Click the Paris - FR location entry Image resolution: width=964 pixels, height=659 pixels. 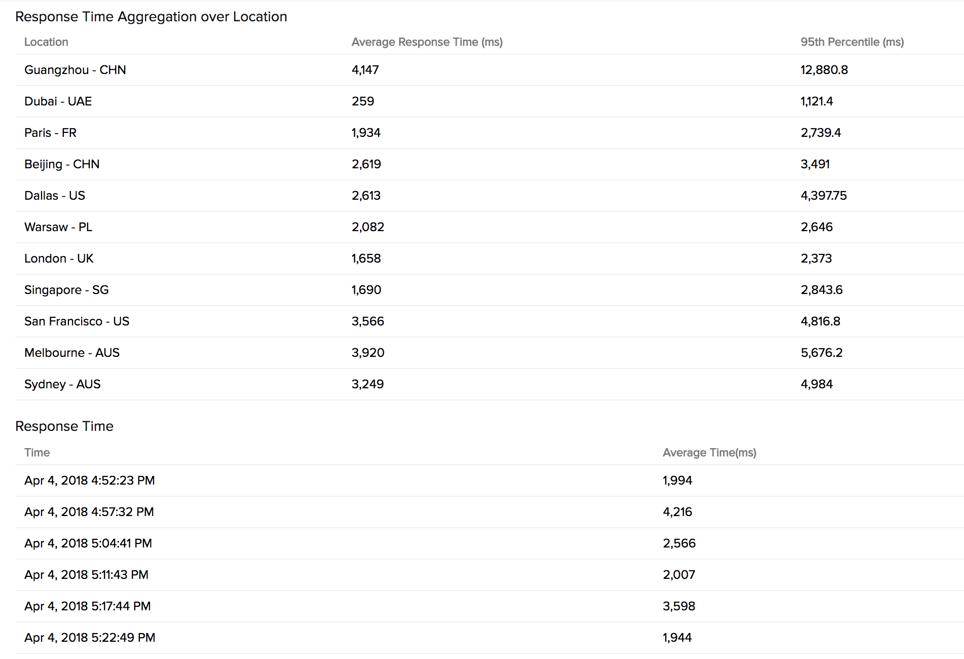coord(50,133)
